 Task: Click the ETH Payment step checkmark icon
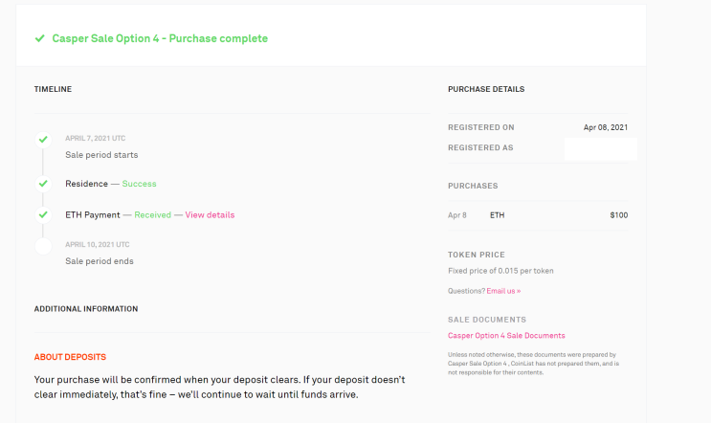pyautogui.click(x=43, y=214)
